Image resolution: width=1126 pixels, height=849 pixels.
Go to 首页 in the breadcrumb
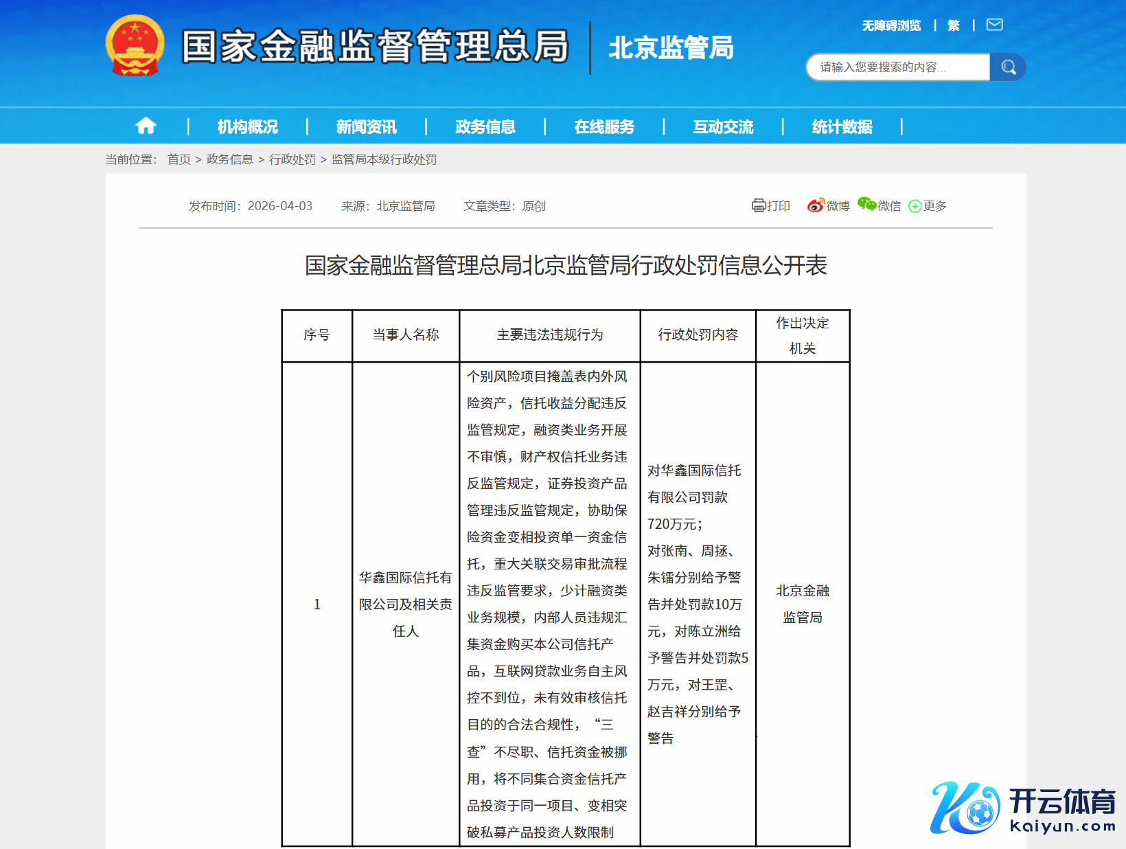click(179, 159)
